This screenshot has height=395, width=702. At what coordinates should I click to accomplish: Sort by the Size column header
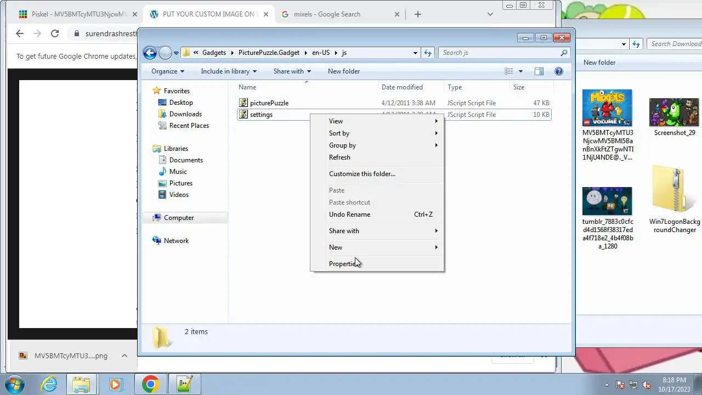531,87
